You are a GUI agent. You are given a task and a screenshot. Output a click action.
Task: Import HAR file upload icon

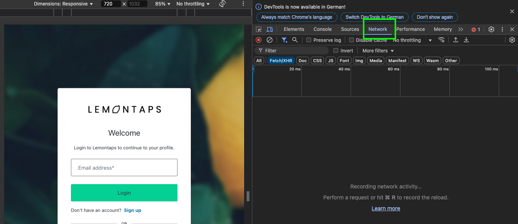click(x=456, y=40)
